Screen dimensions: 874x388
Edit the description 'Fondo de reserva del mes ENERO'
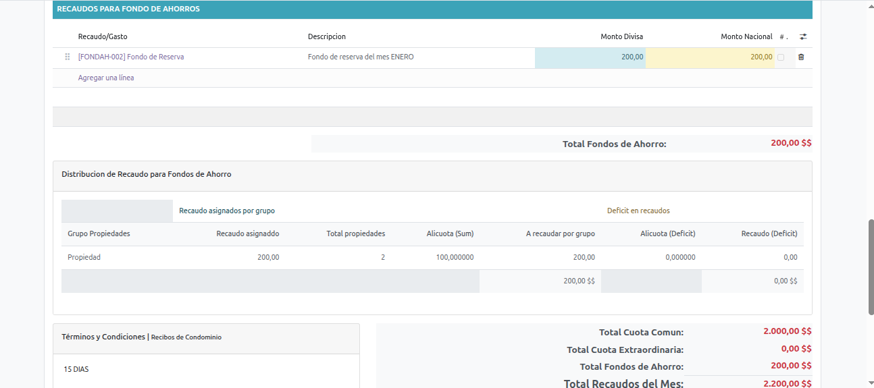pyautogui.click(x=361, y=57)
